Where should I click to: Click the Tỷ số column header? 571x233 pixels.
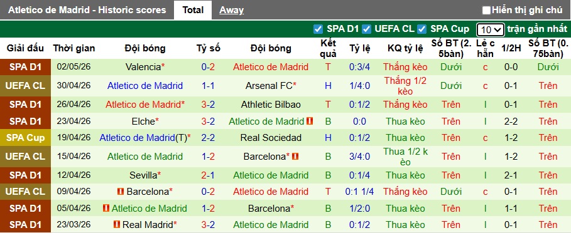[x=209, y=48]
